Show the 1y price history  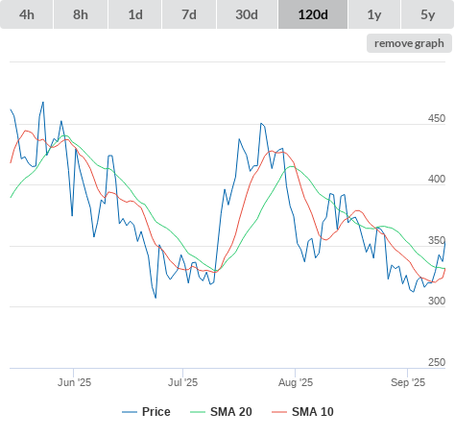[x=374, y=14]
